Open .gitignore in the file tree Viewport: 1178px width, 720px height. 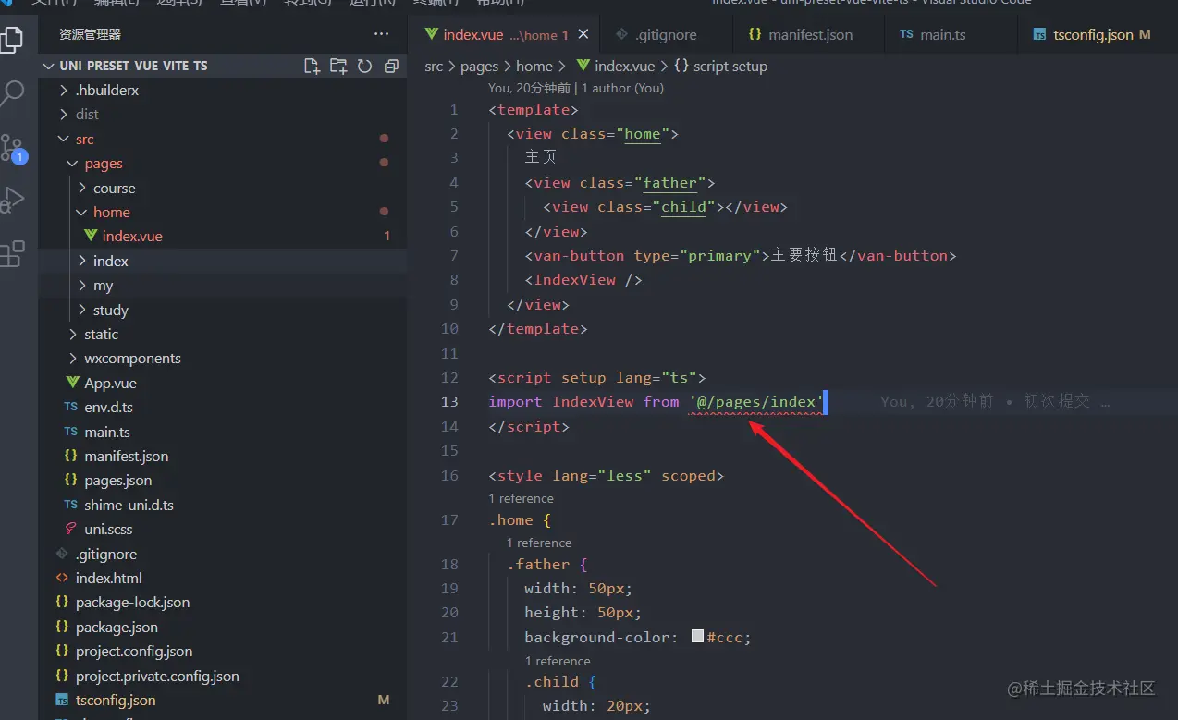(x=222, y=554)
